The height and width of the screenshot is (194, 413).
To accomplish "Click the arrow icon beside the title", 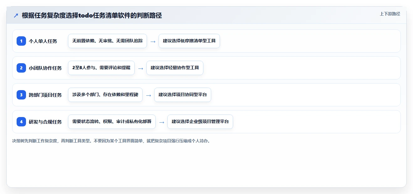I will (16, 16).
